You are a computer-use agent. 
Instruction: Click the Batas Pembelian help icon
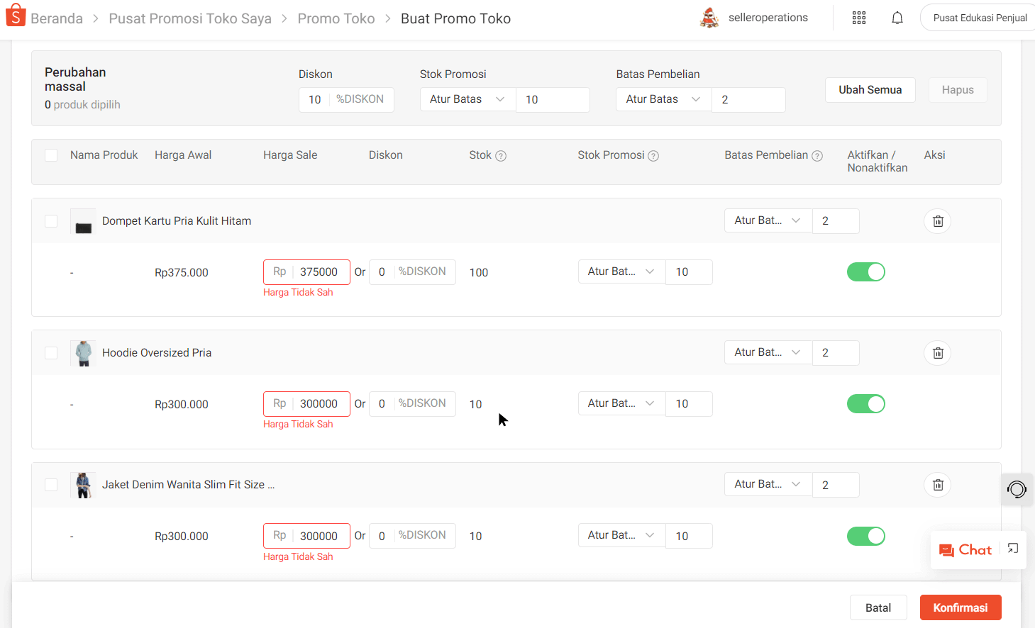point(817,156)
